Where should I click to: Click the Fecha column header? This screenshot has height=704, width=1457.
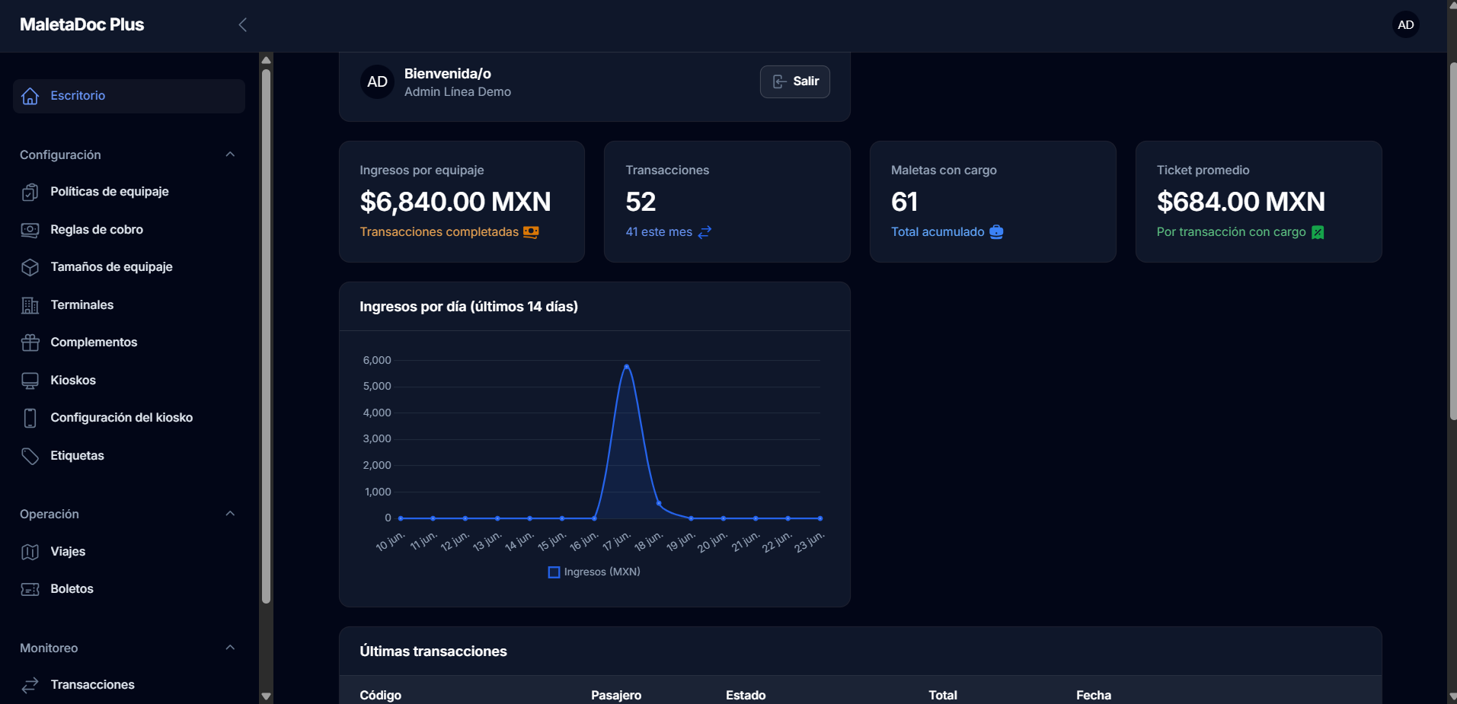[1094, 695]
